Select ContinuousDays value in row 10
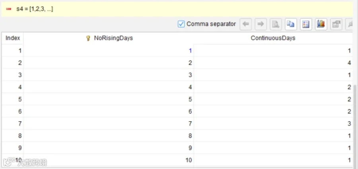The width and height of the screenshot is (358, 169). tap(273, 160)
